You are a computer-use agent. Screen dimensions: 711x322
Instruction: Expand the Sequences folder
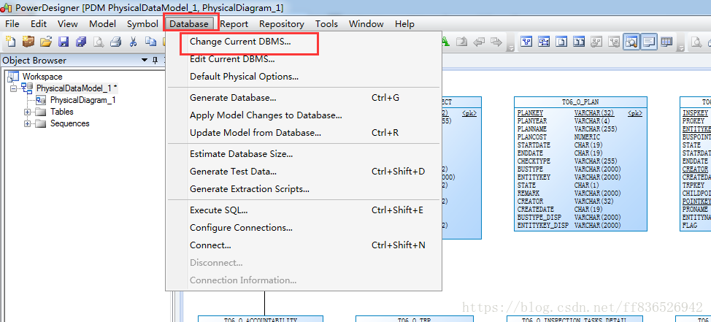(27, 123)
